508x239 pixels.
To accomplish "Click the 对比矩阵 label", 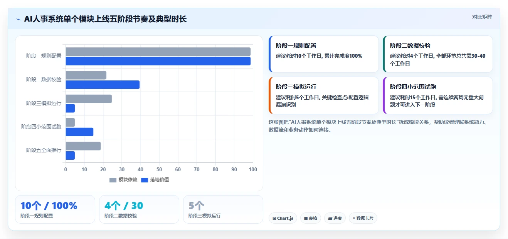I will click(x=482, y=17).
